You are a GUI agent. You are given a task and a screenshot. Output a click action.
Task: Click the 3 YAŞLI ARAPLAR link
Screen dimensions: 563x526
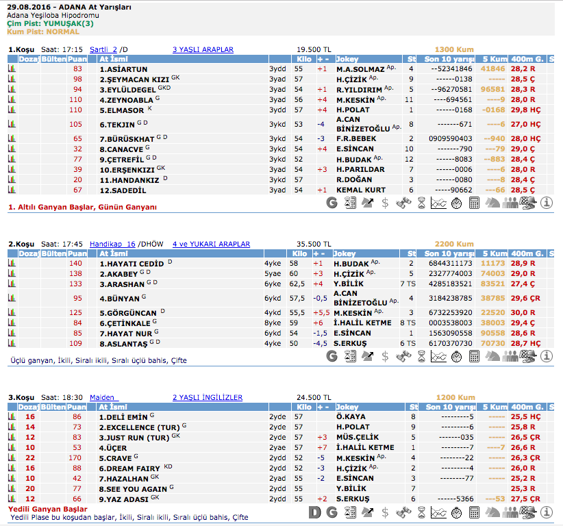(203, 50)
